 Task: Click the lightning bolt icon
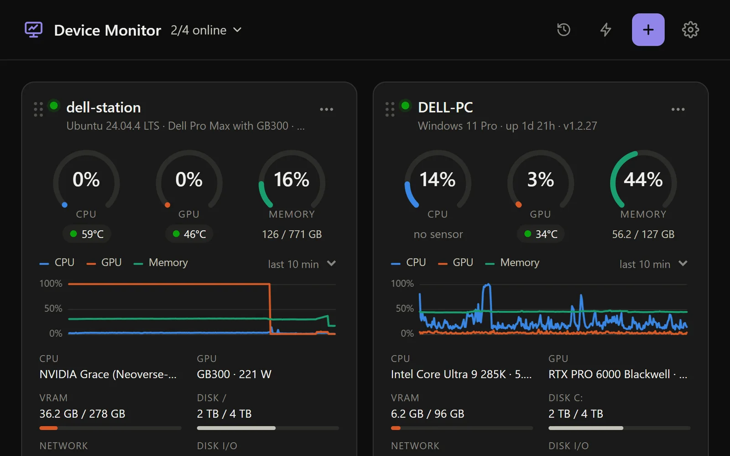[x=605, y=30]
